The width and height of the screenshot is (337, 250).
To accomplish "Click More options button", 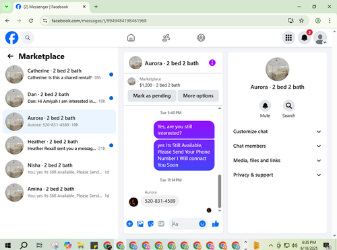I will [198, 95].
